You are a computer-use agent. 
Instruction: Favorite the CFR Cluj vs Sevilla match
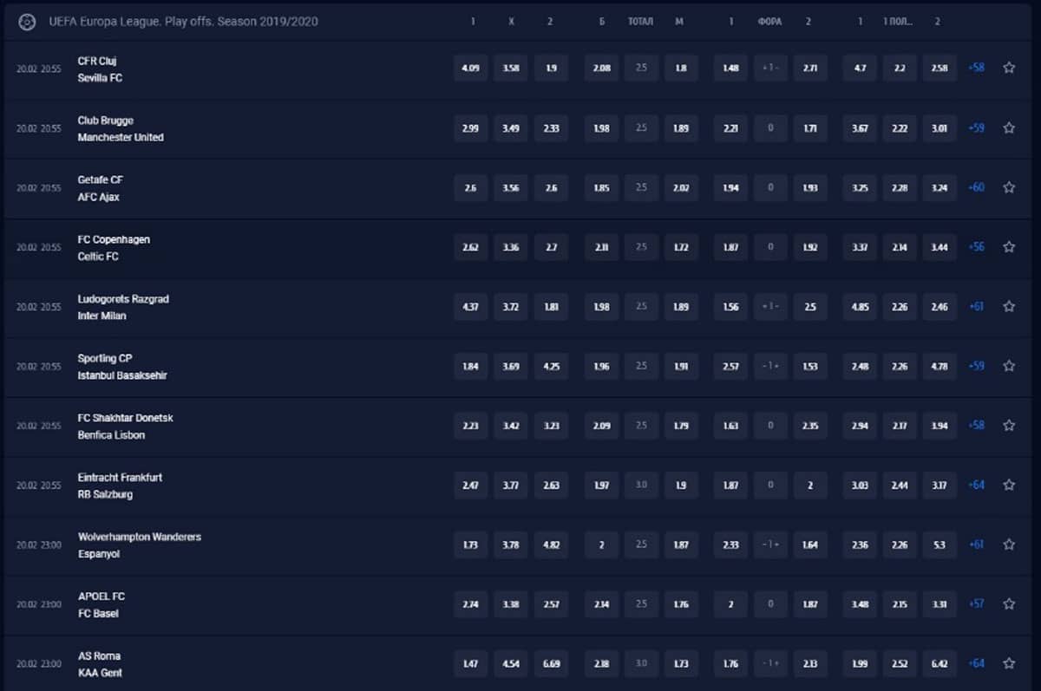[1009, 68]
